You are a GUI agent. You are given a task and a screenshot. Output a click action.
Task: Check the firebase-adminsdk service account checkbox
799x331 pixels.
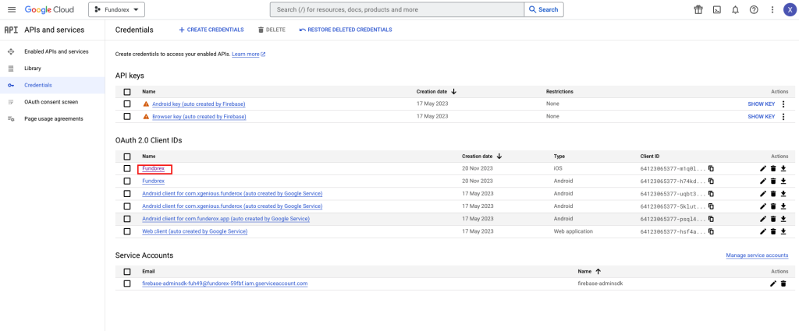127,283
